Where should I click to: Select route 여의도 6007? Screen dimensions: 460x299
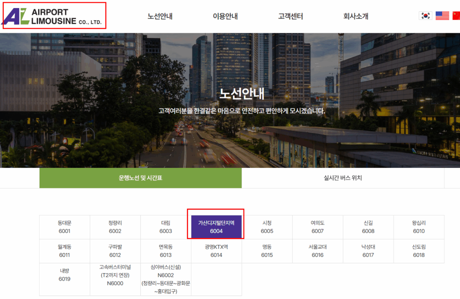(318, 227)
